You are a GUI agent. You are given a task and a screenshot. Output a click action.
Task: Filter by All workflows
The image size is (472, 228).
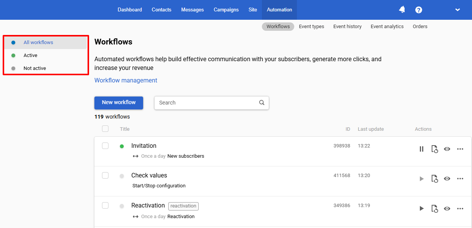click(46, 43)
